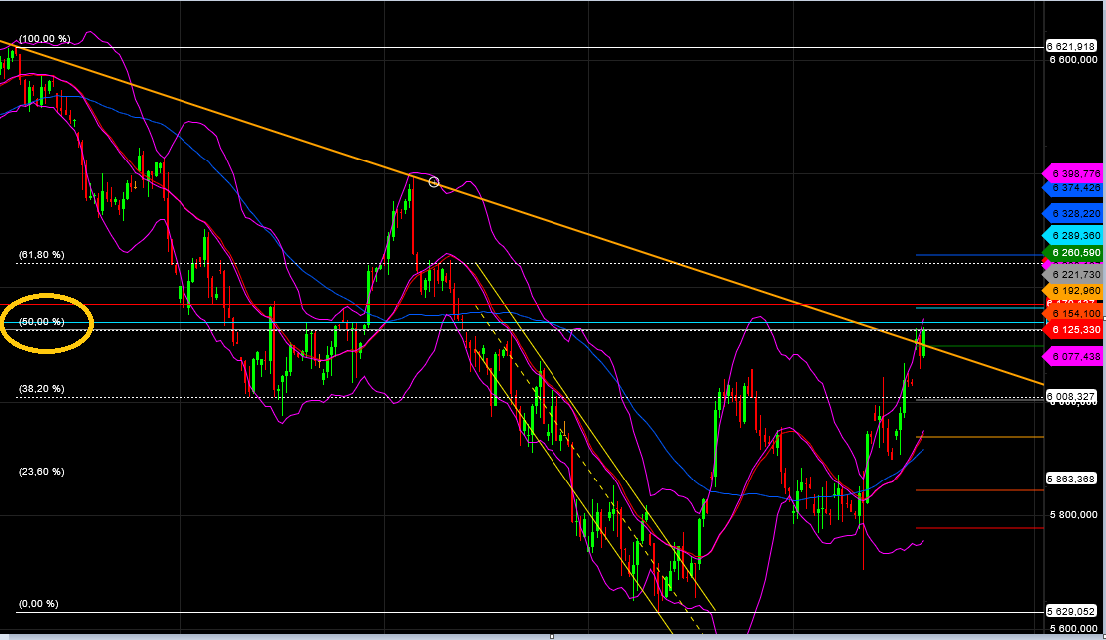Select the blue 6 374,426 price tag

tap(1073, 188)
